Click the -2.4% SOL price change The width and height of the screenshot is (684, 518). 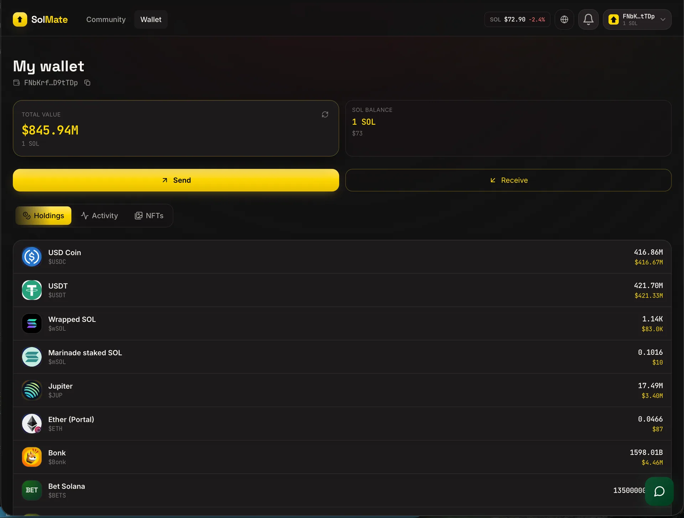pos(537,20)
